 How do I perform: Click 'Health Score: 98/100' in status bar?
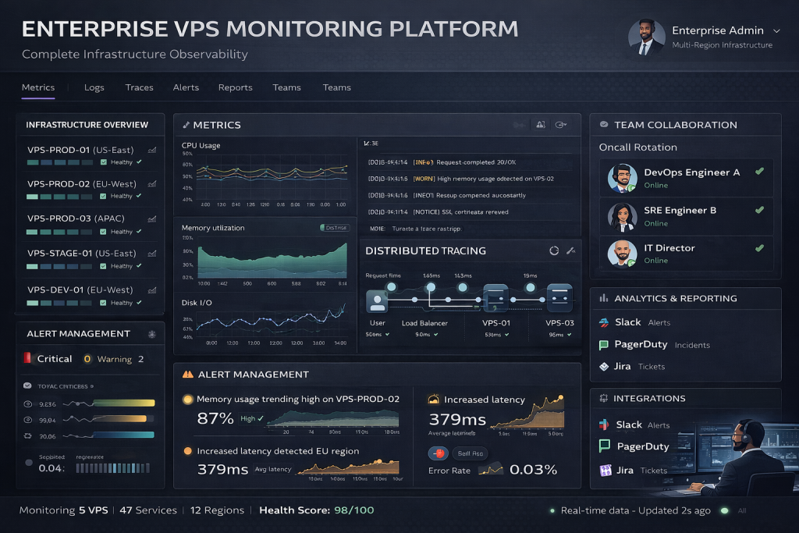tap(317, 510)
